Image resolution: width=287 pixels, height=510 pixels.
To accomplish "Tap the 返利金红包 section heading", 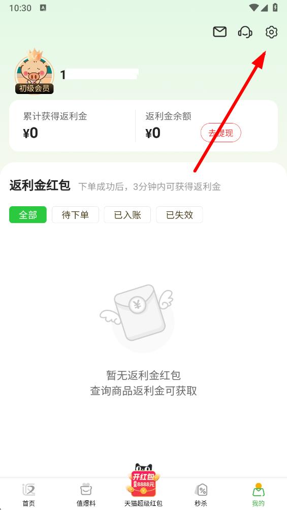I will pos(40,185).
